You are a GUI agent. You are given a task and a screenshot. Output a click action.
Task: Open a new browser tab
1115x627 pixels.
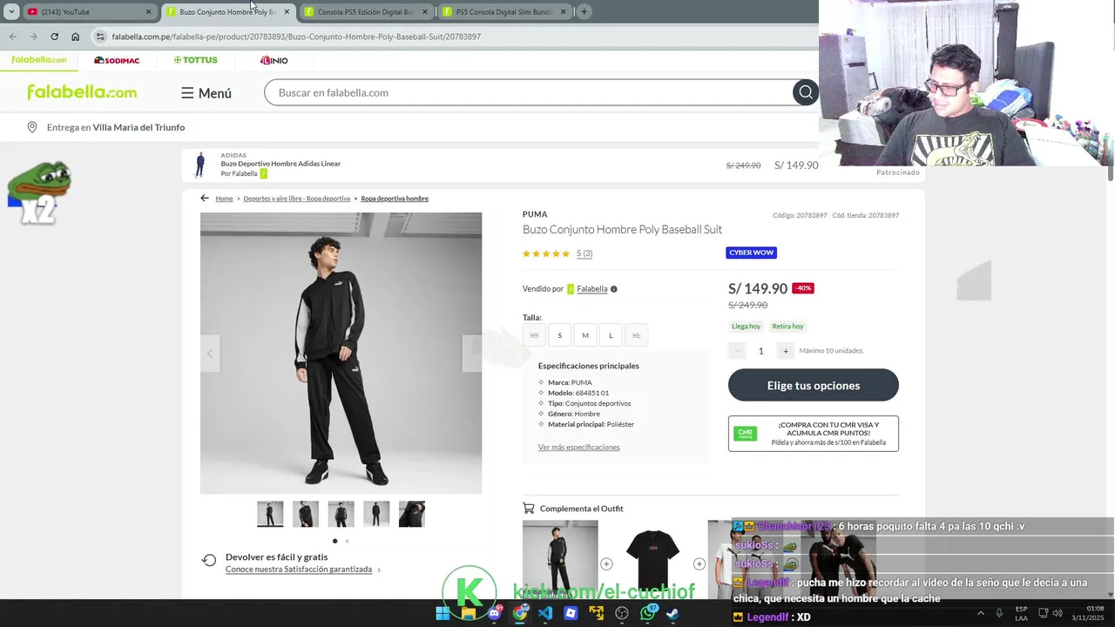tap(584, 12)
